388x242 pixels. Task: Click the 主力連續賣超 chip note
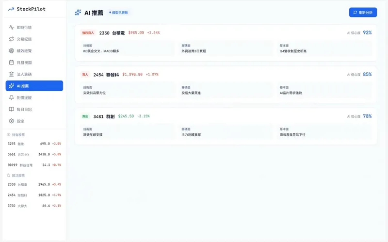pyautogui.click(x=191, y=135)
